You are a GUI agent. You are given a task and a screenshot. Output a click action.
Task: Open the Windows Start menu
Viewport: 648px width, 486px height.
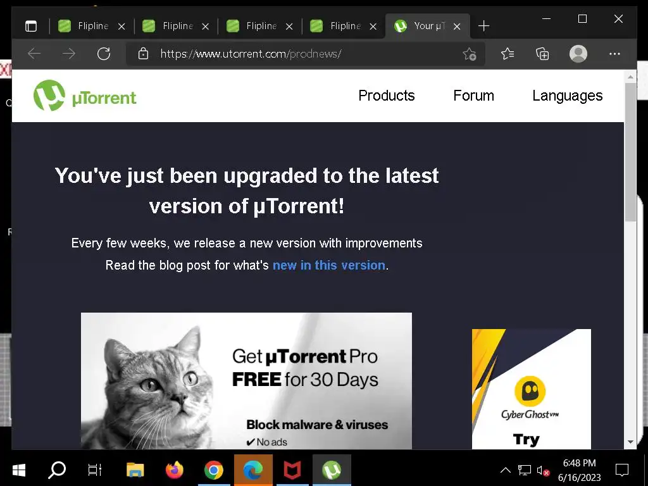[x=19, y=470]
